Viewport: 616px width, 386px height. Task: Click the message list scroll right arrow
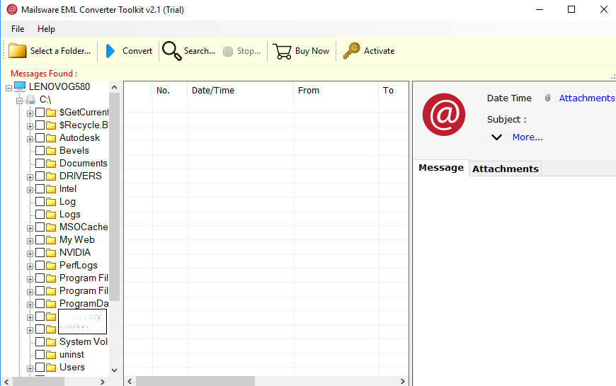(x=403, y=381)
